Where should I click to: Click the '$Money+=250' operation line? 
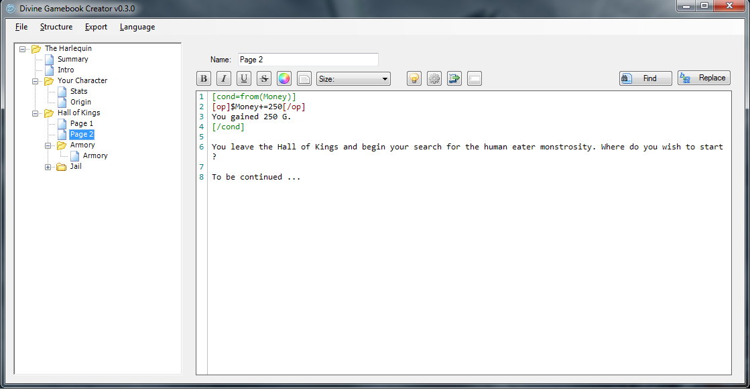point(258,107)
